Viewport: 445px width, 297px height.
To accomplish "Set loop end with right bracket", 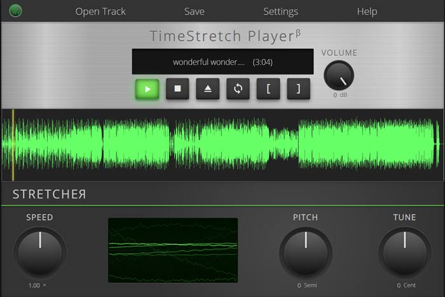I will click(298, 89).
